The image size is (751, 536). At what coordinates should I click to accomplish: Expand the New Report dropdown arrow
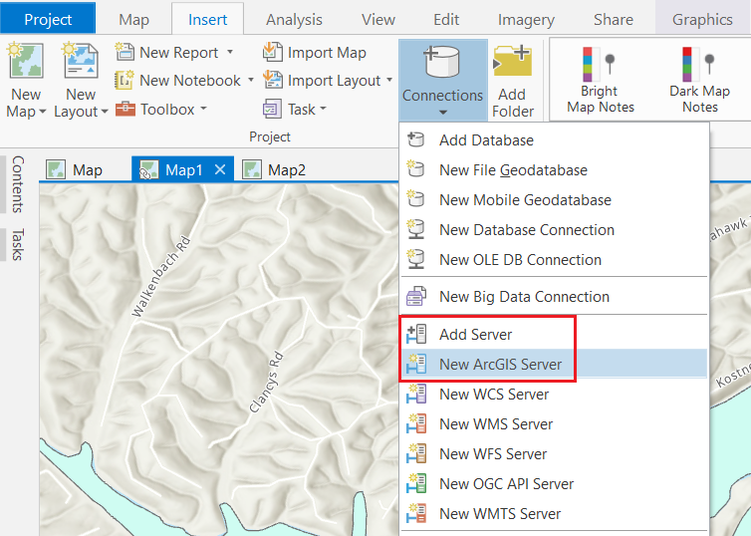[230, 52]
